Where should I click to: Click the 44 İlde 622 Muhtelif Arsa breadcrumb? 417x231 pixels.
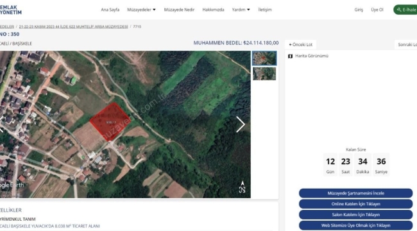click(x=73, y=26)
